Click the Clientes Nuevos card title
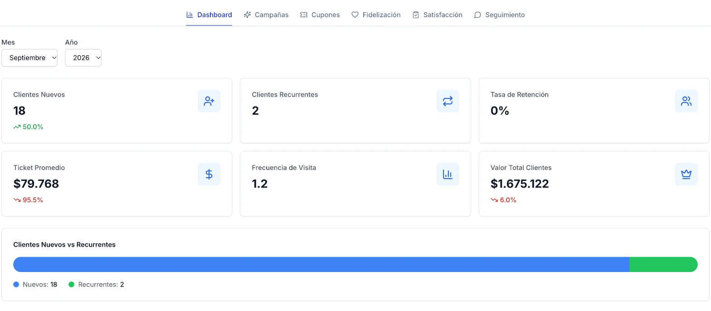The height and width of the screenshot is (311, 711). pos(39,95)
